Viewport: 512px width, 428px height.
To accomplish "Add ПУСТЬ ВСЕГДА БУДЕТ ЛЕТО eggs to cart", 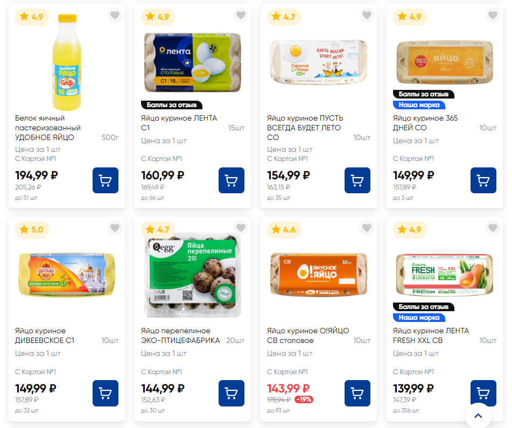I will (x=357, y=180).
